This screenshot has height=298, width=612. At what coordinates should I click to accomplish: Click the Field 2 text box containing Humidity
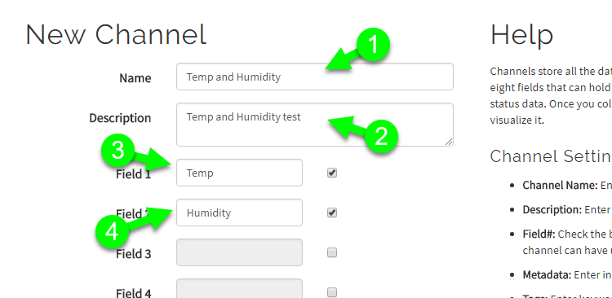239,213
